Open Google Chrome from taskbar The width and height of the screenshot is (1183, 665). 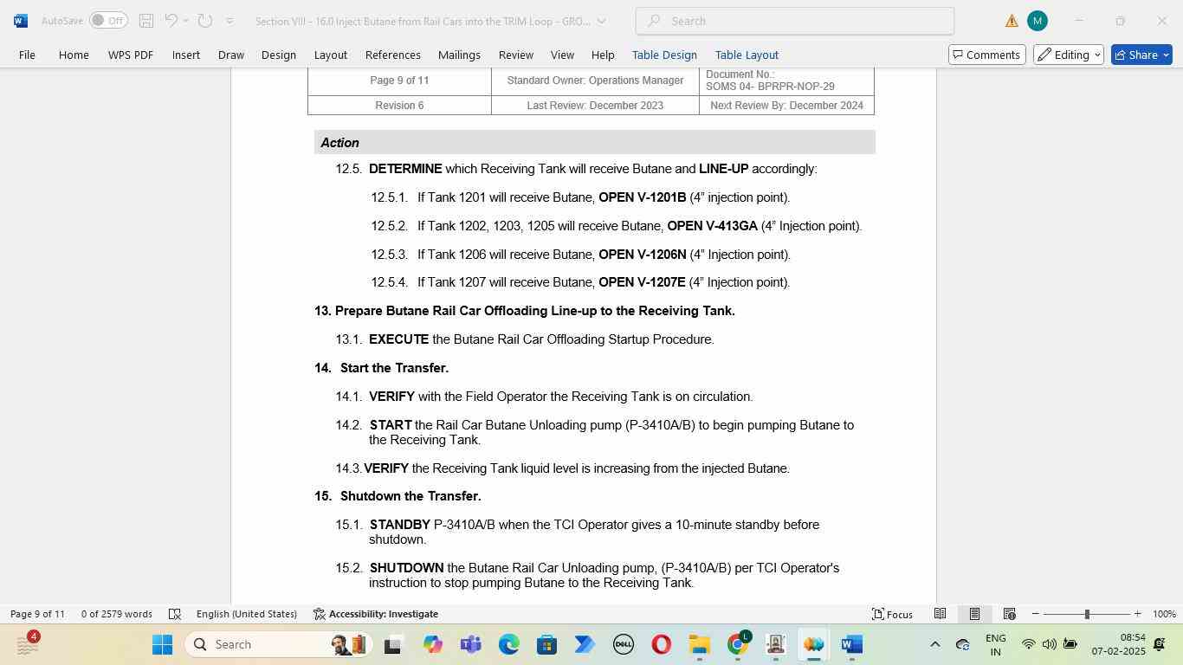pos(737,644)
